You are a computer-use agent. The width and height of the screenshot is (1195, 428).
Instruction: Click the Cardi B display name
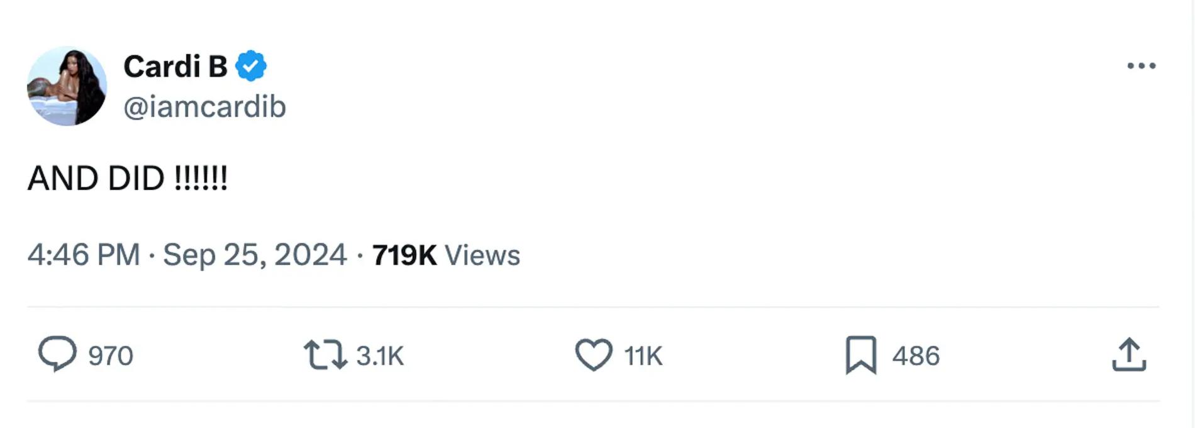[x=175, y=66]
